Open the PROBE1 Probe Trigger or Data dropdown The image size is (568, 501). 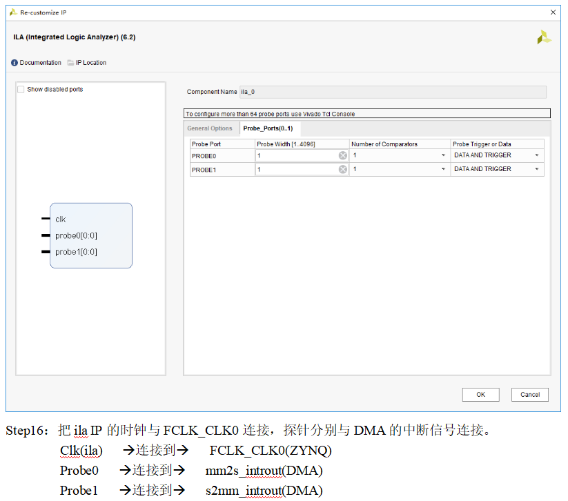coord(537,169)
